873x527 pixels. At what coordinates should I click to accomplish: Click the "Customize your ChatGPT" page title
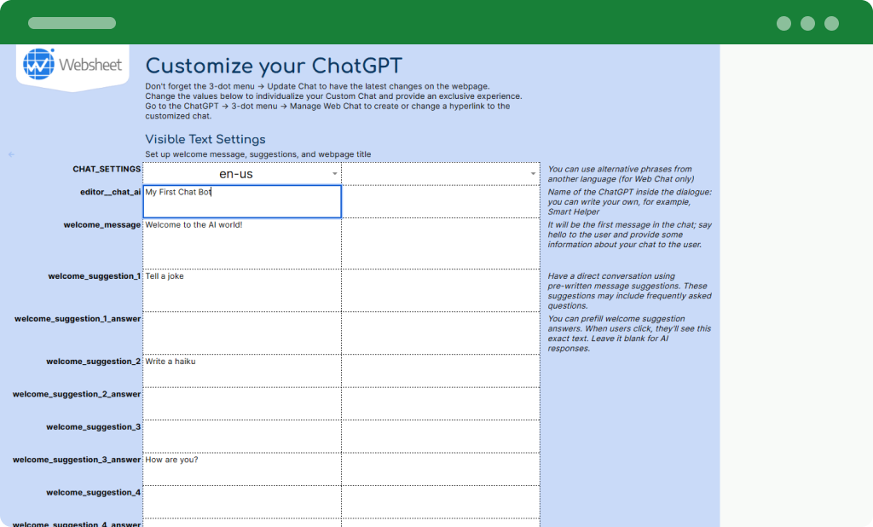point(273,66)
